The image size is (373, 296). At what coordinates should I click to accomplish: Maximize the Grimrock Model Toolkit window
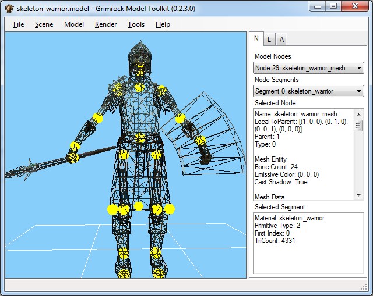click(x=333, y=6)
